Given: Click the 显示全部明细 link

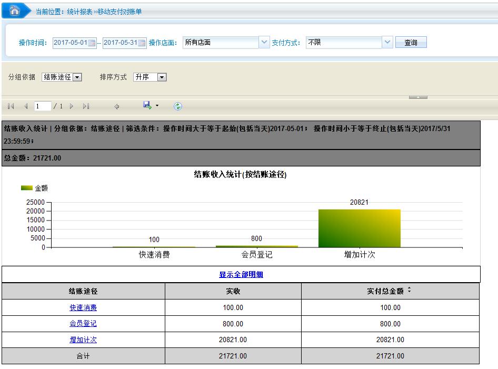Looking at the screenshot, I should pos(241,274).
